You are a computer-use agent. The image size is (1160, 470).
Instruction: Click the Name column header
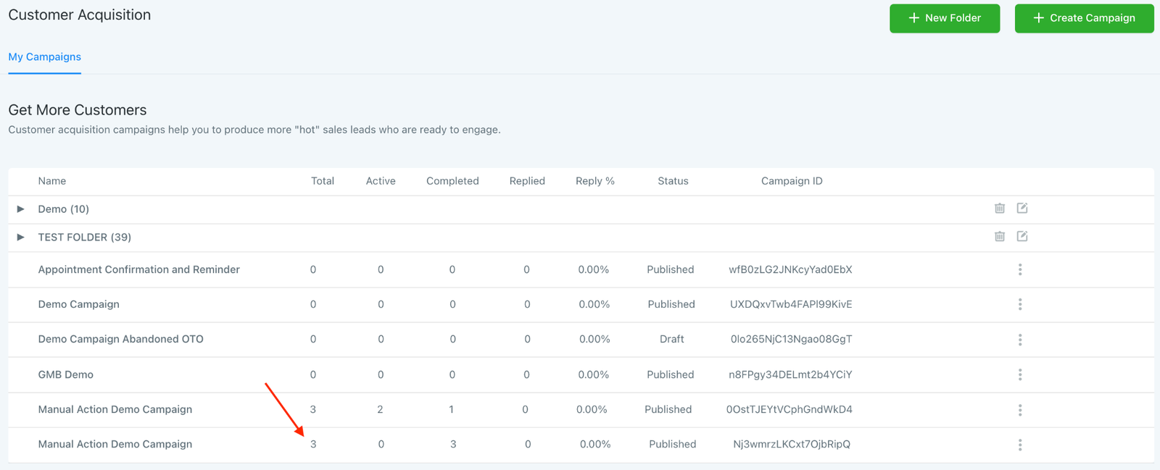point(51,181)
